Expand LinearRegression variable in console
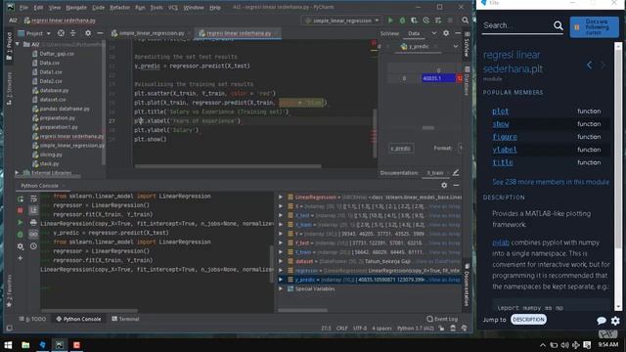Viewport: 626px width, 352px height. (x=281, y=198)
